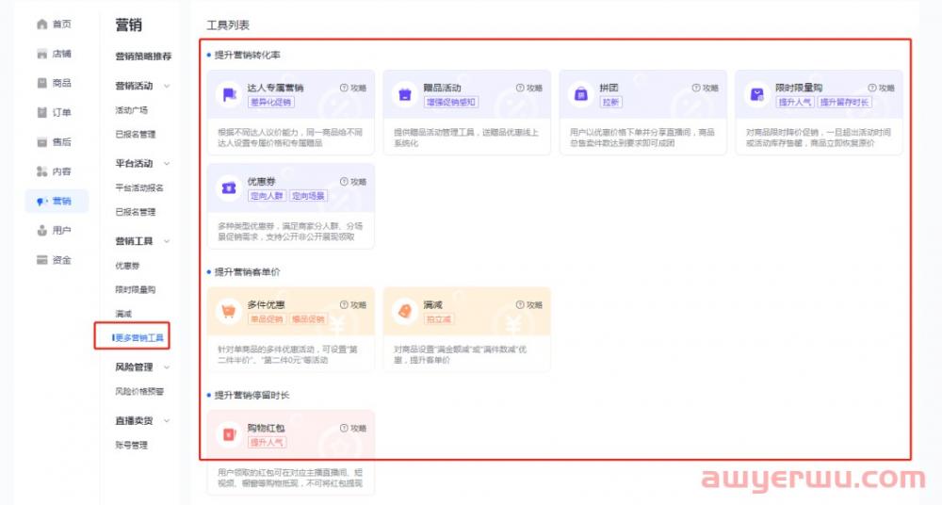Click the 提升营销转化率 section heading
This screenshot has width=942, height=505.
click(x=247, y=55)
